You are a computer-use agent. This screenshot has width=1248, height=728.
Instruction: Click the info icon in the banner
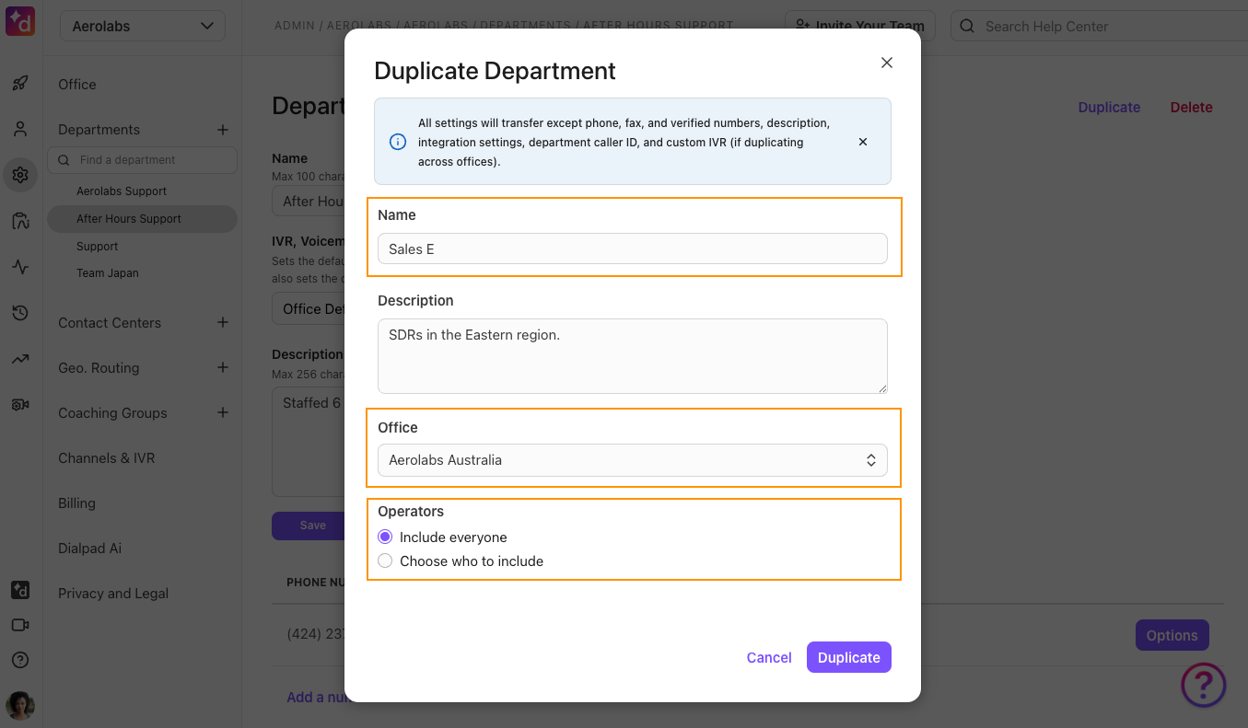point(398,142)
